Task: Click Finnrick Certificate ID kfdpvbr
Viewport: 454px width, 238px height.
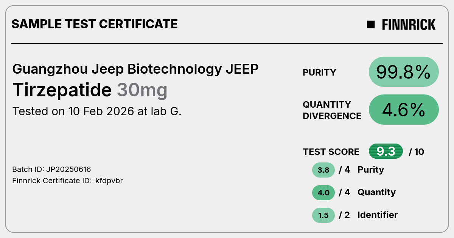Action: coord(68,181)
